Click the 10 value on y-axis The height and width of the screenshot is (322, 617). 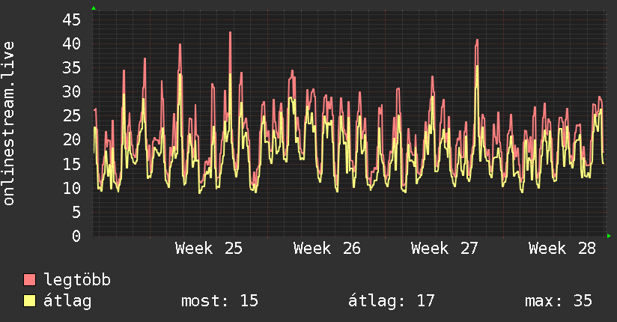[71, 188]
